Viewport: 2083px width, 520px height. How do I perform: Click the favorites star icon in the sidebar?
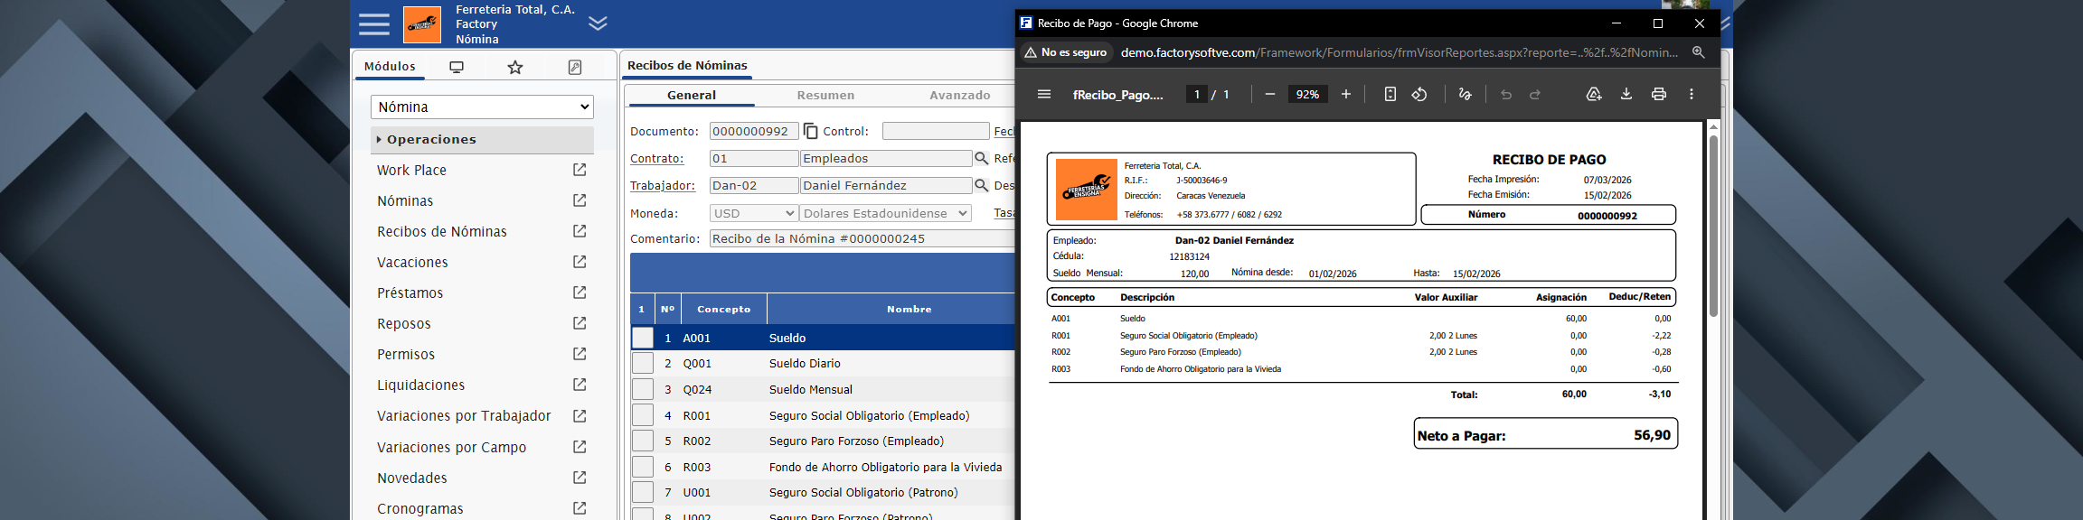pos(515,68)
